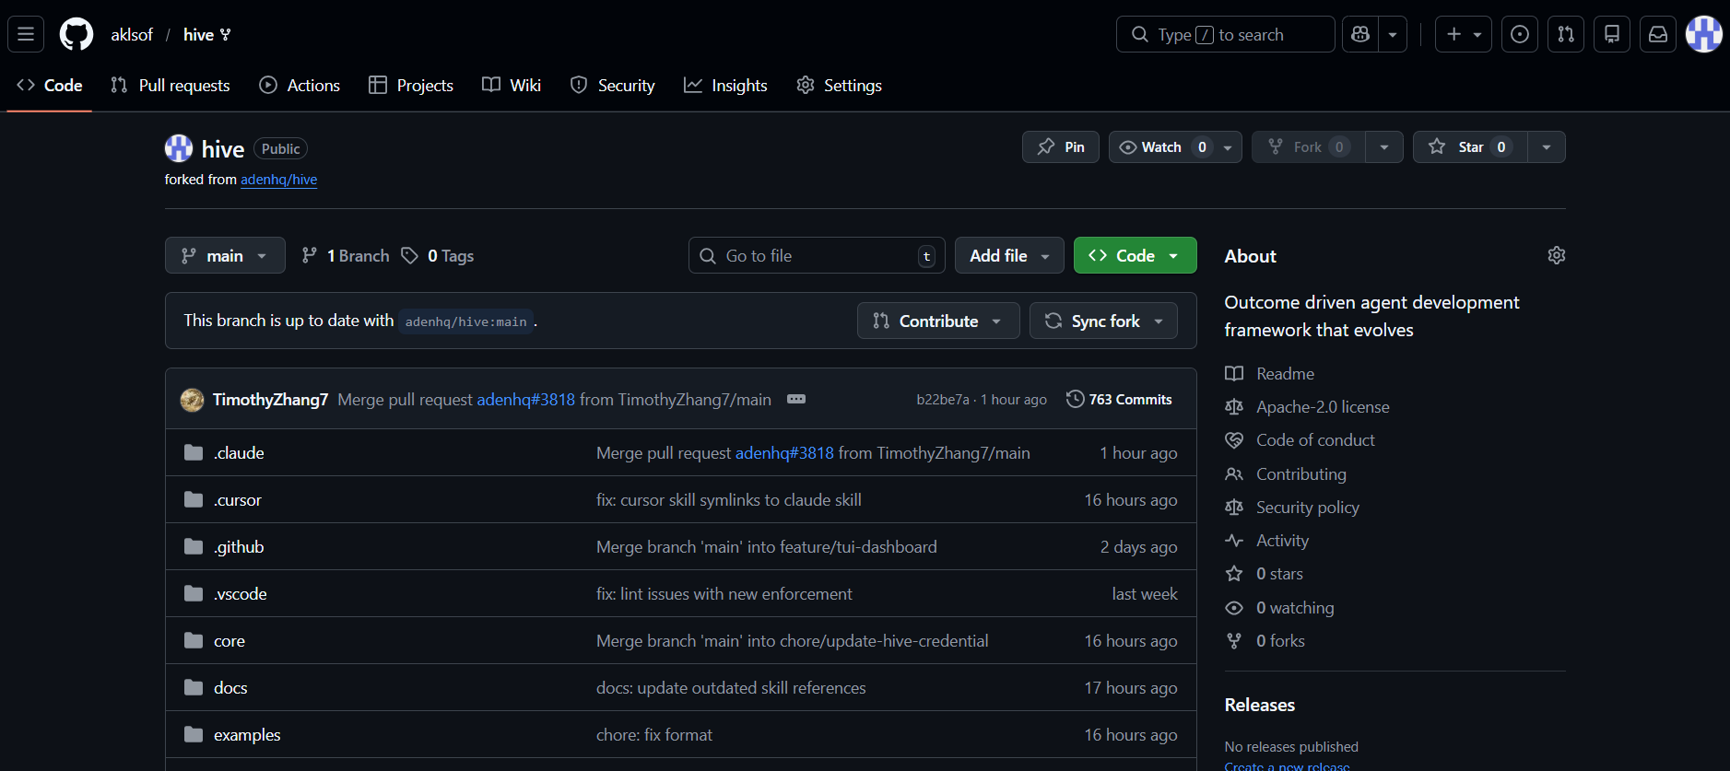Viewport: 1730px width, 771px height.
Task: Open commit hash b22be7a
Action: coord(943,399)
